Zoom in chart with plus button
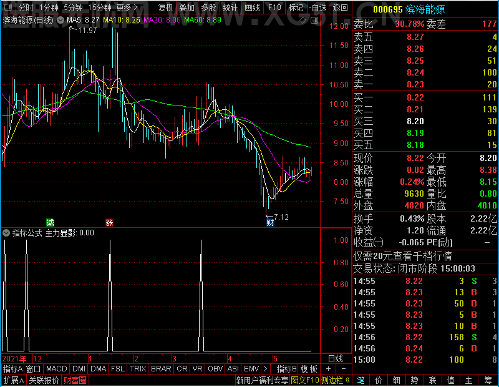This screenshot has width=499, height=387. click(328, 369)
